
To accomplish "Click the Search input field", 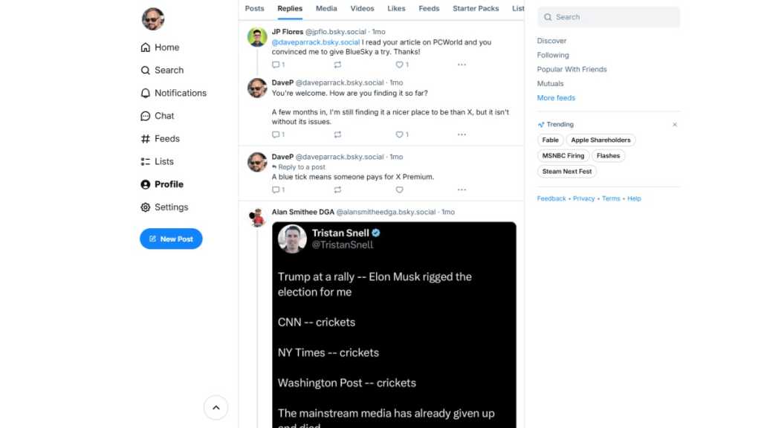I will click(x=608, y=16).
